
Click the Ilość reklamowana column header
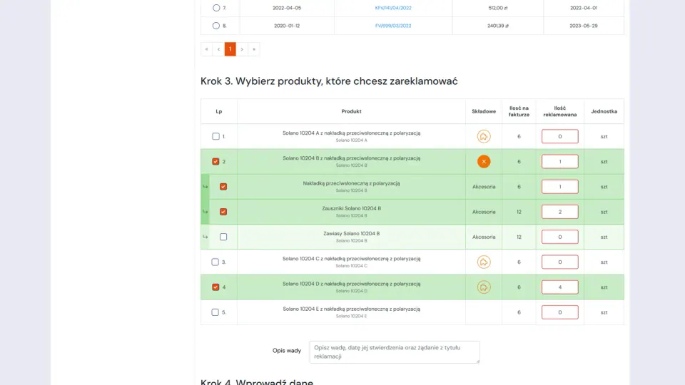(560, 111)
